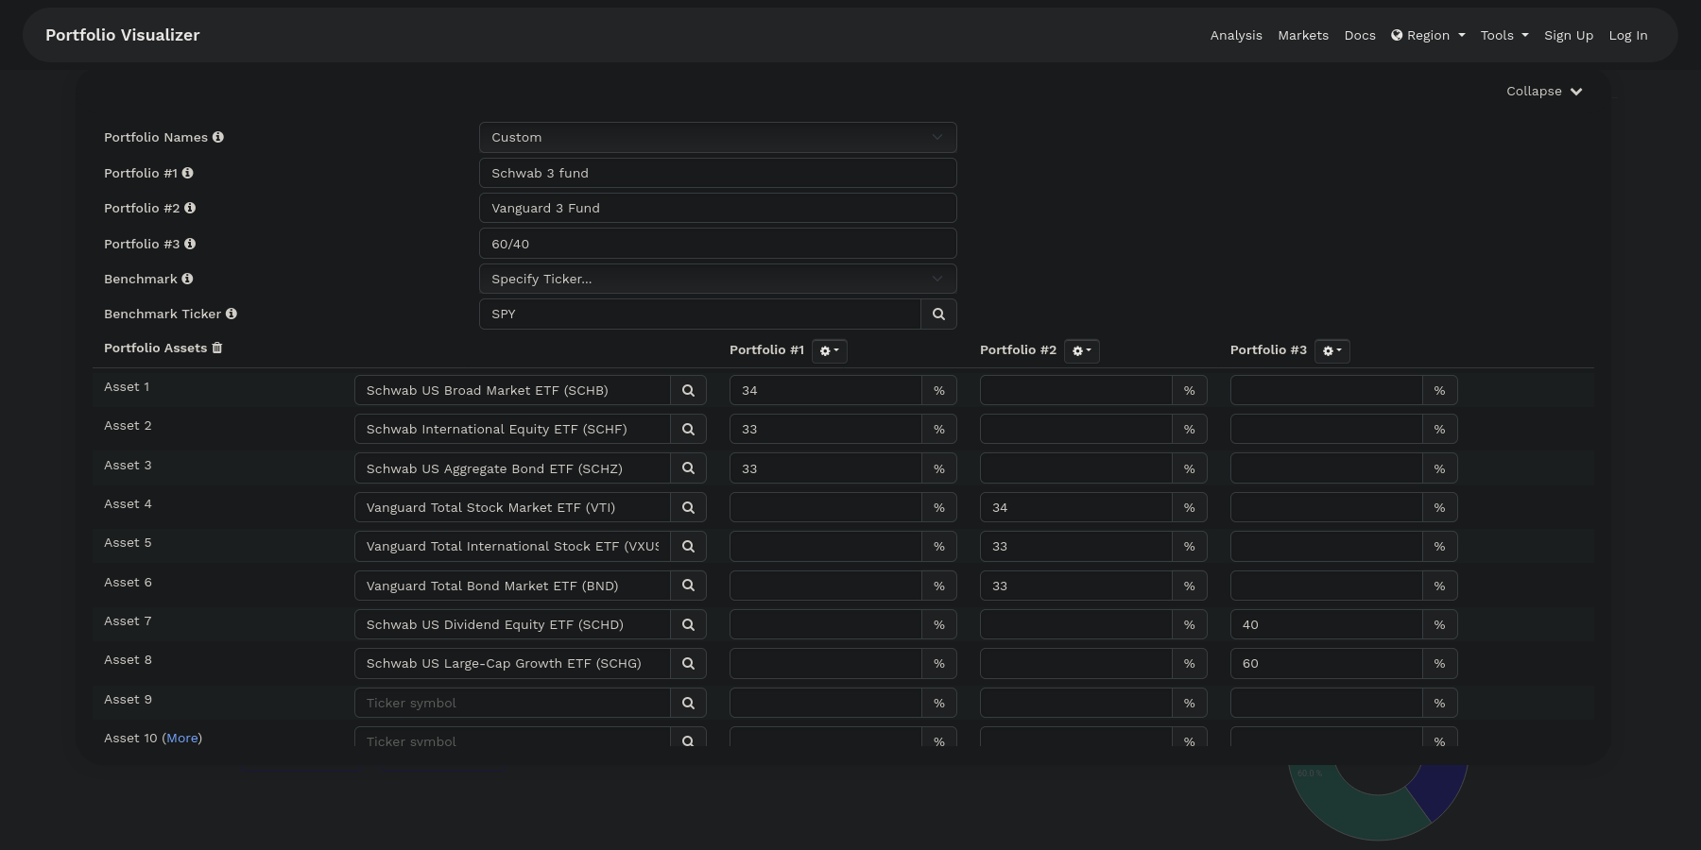This screenshot has width=1701, height=850.
Task: Collapse the portfolio configuration panel
Action: coord(1544,92)
